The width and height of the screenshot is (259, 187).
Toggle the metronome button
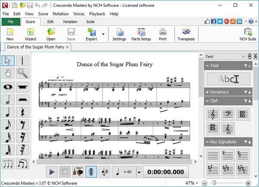[92, 171]
